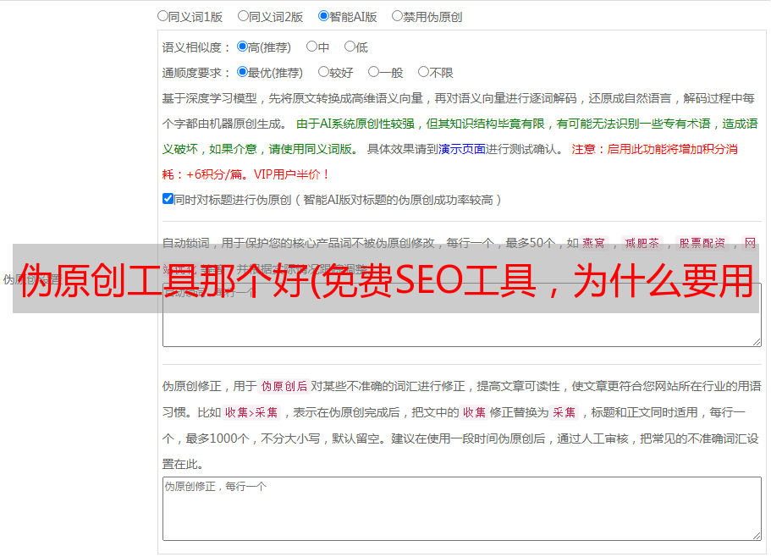
Task: Grab the resize handle of 伪原创修正 textarea
Action: click(x=757, y=536)
